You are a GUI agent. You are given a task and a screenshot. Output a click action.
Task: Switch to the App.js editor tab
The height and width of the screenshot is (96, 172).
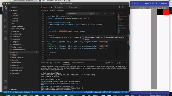coord(45,7)
